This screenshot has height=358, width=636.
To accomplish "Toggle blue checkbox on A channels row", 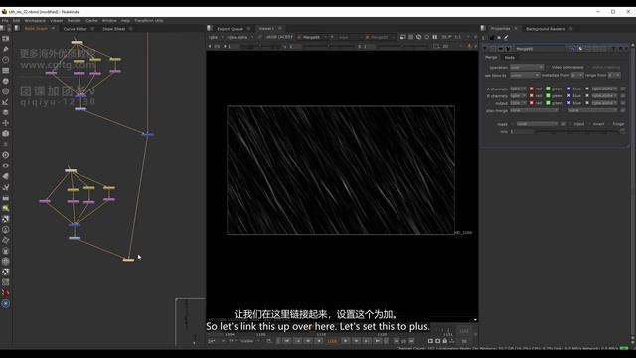I will click(x=569, y=89).
